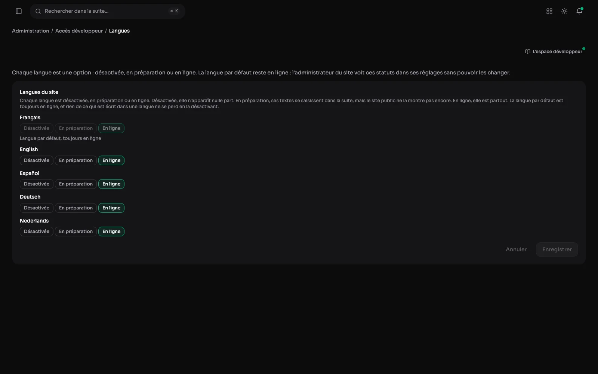Set Español to En préparation

click(x=76, y=184)
